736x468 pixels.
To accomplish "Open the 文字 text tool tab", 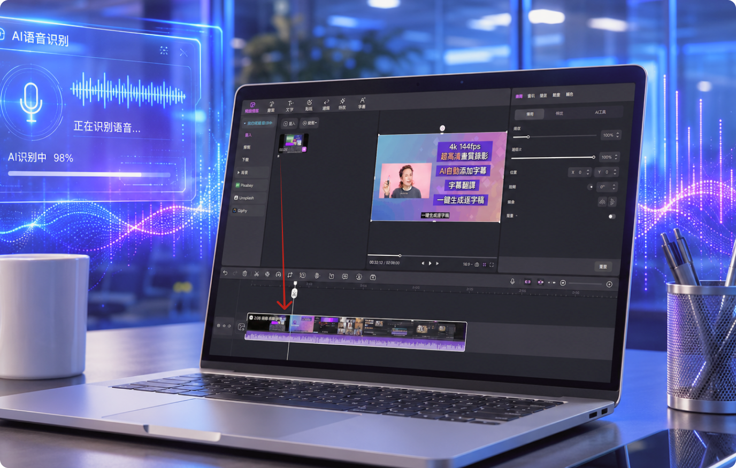I will (290, 106).
